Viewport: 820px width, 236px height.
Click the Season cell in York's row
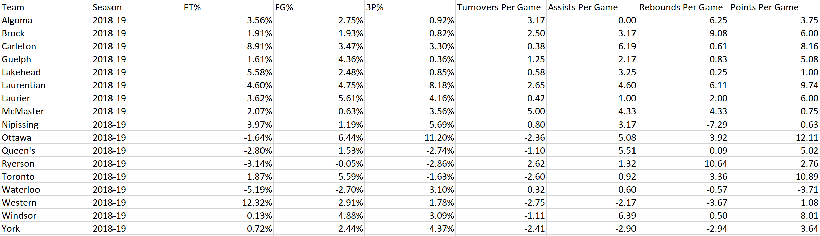pyautogui.click(x=109, y=229)
